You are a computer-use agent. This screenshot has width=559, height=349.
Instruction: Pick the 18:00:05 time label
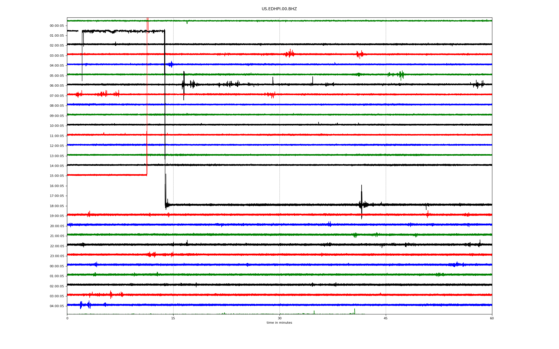57,206
